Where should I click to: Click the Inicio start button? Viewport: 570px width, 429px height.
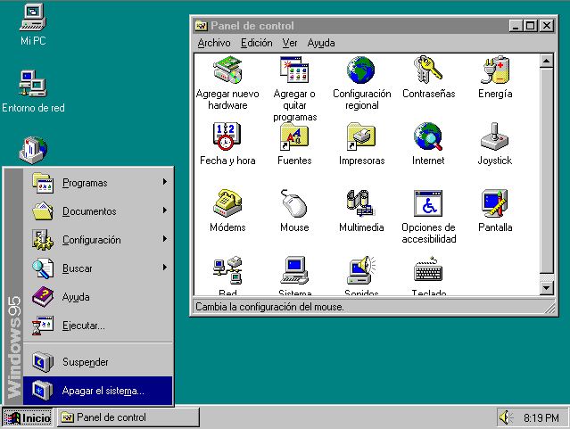(28, 417)
